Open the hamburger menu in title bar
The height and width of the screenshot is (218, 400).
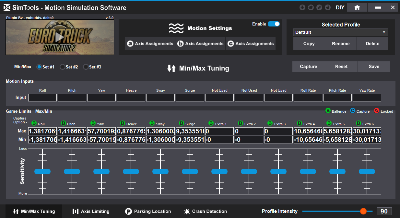(x=378, y=7)
